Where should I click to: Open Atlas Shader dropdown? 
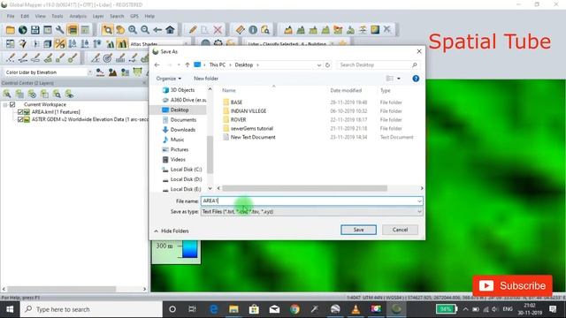(187, 44)
